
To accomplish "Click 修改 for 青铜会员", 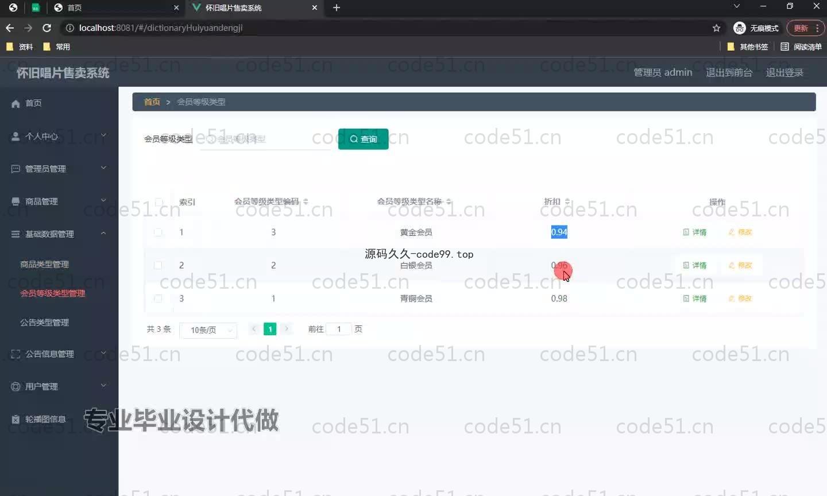I will tap(740, 299).
